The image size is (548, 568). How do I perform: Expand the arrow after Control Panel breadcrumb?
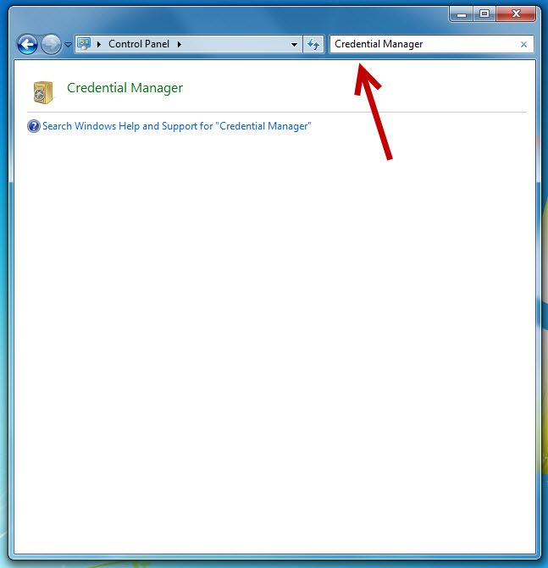pos(180,44)
